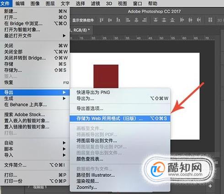Select 存储为 Web 所用格式（旧版）...
Screen dimensions: 224x194
[x=120, y=119]
